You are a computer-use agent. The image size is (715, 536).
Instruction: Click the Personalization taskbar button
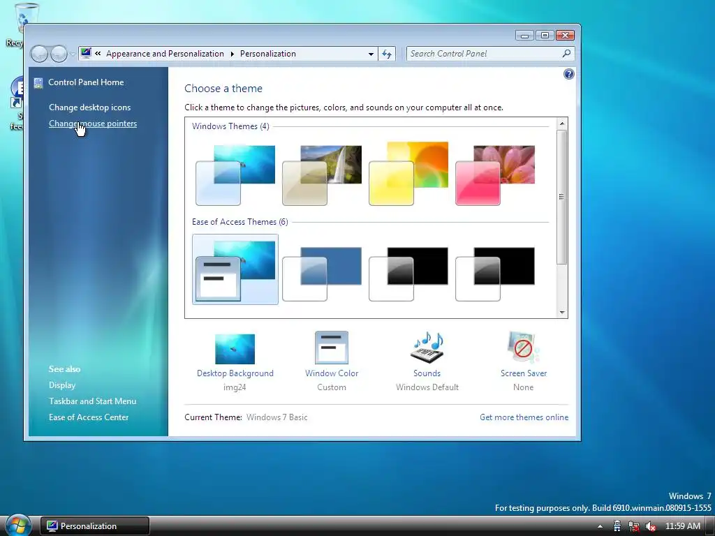(95, 526)
